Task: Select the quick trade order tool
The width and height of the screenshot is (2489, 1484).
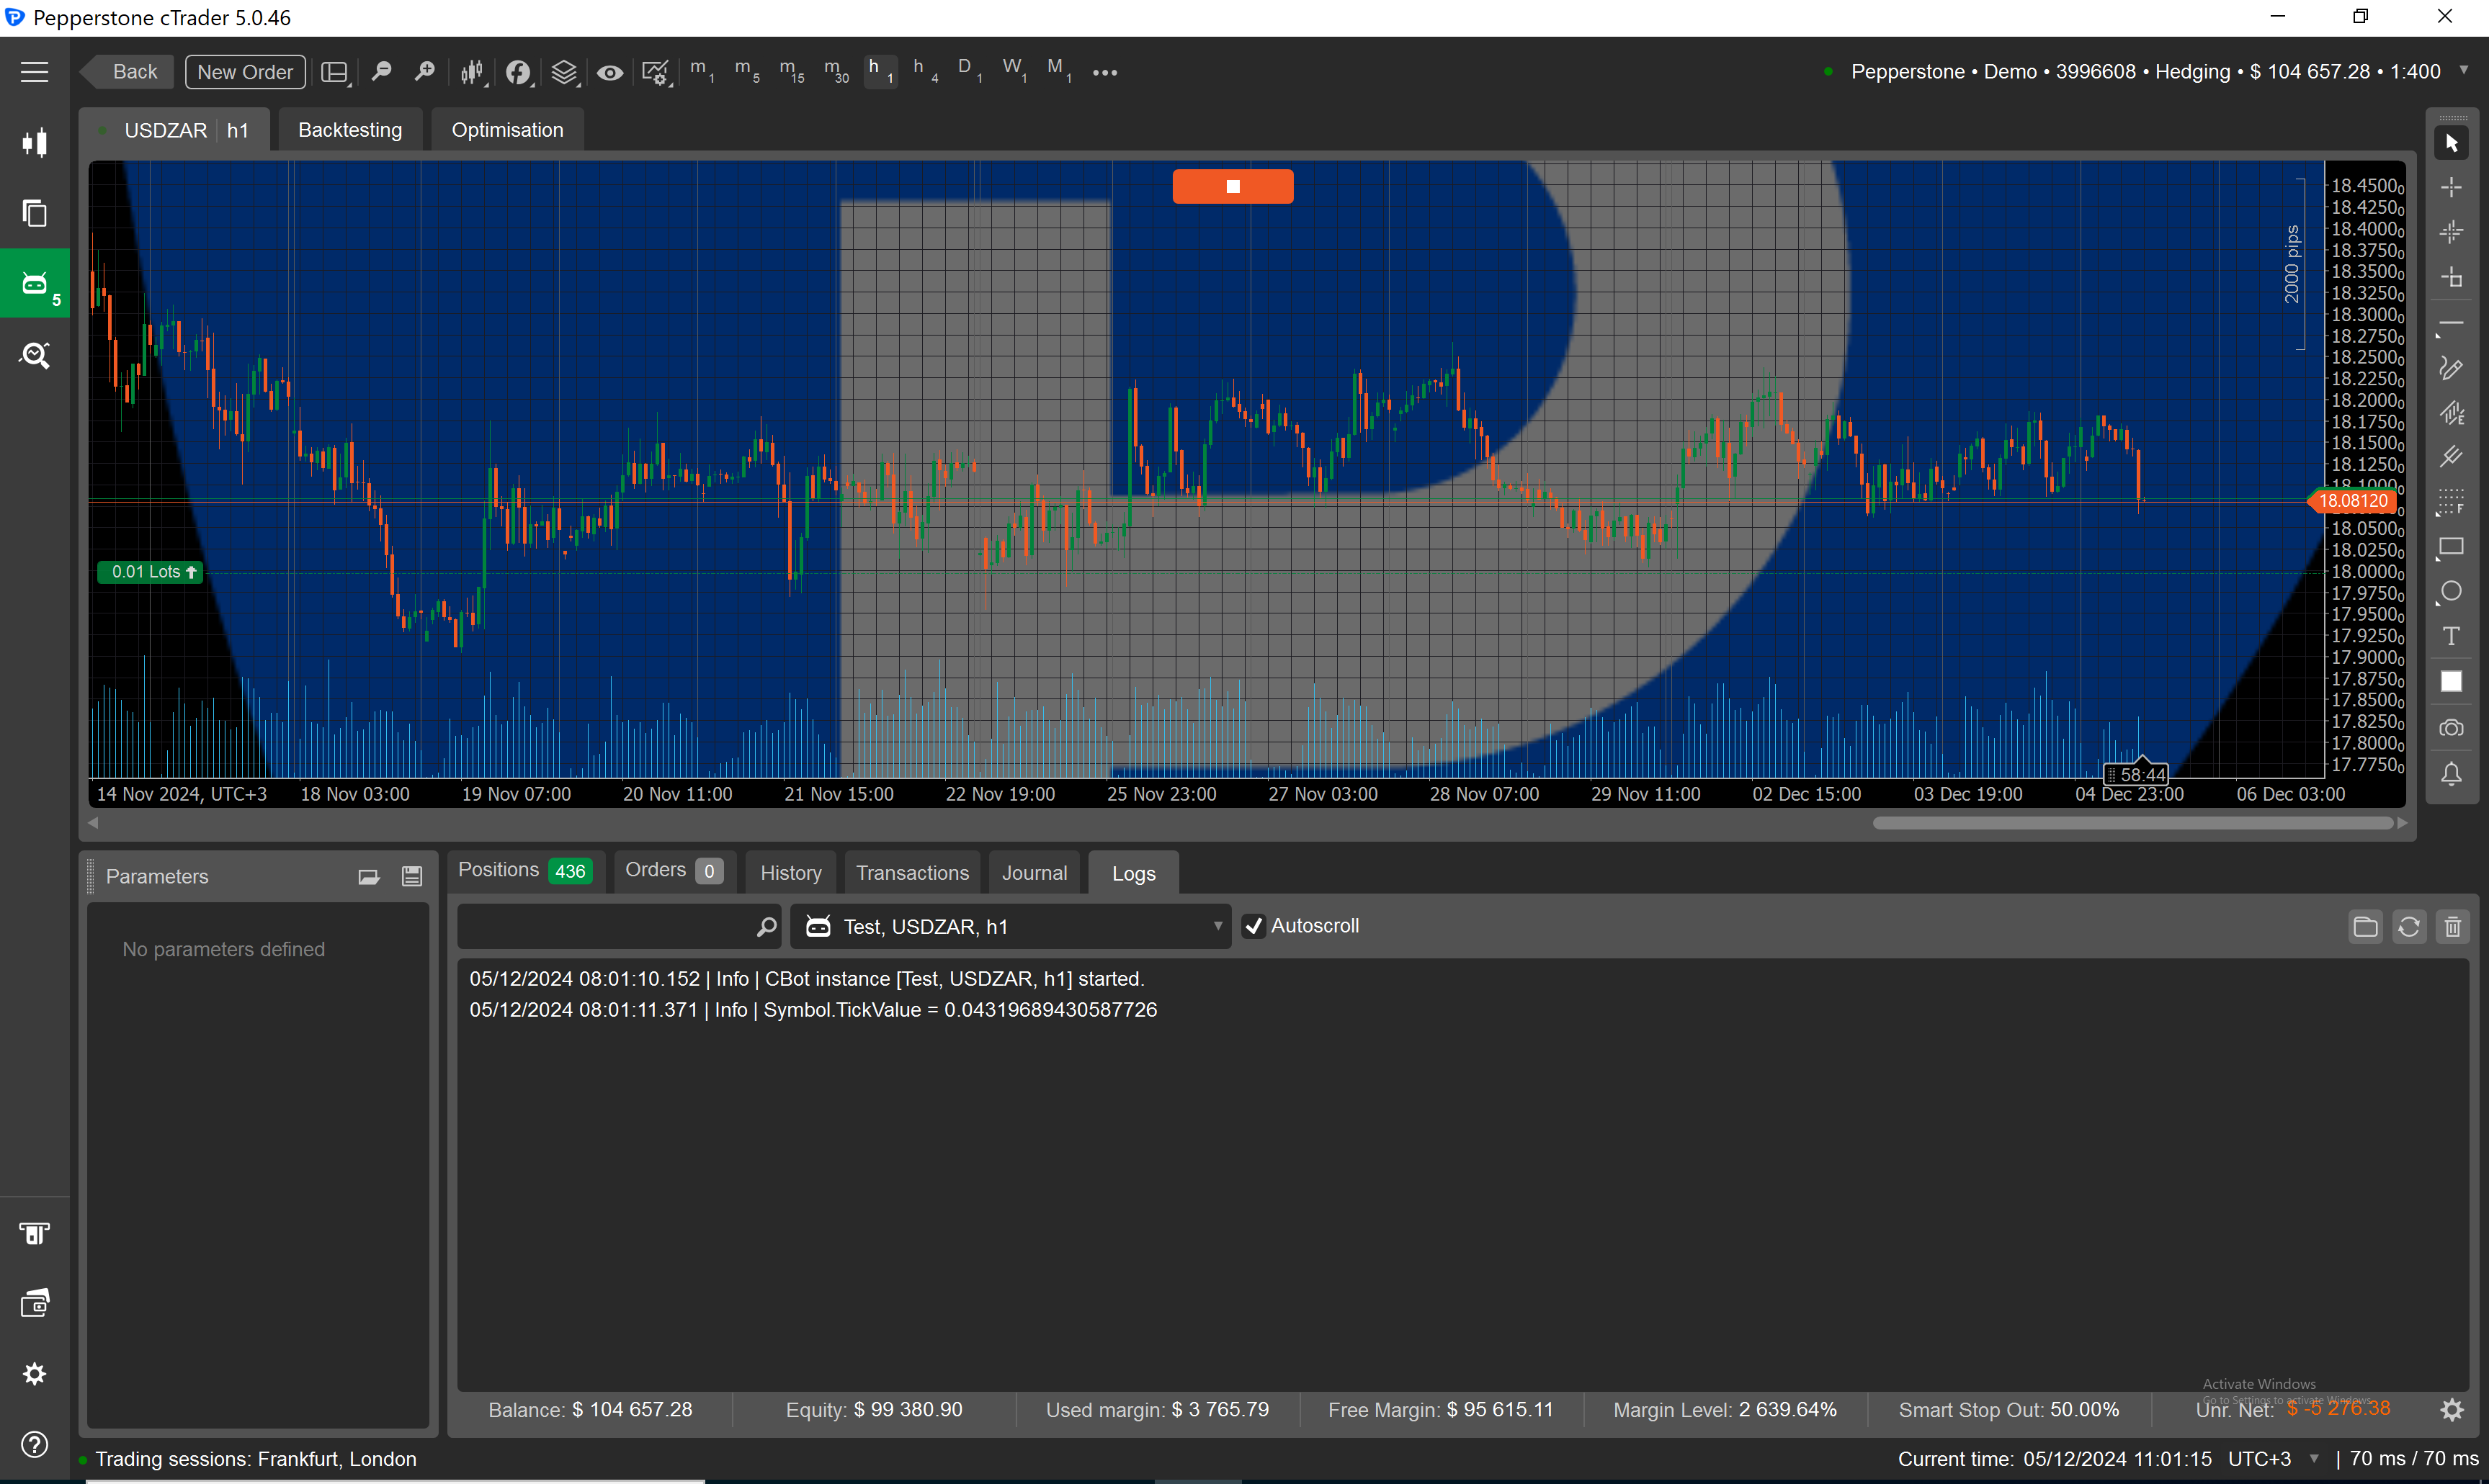Action: (x=2451, y=278)
